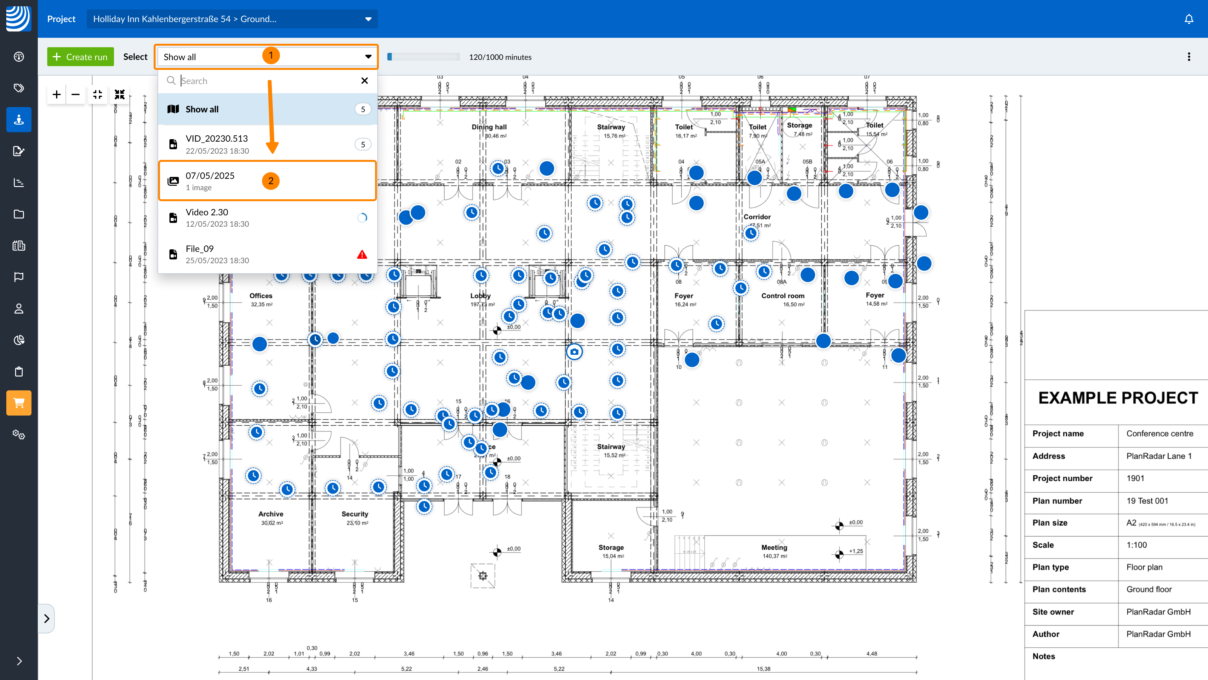
Task: Open the Tickets pencil-document icon in sidebar
Action: (19, 151)
